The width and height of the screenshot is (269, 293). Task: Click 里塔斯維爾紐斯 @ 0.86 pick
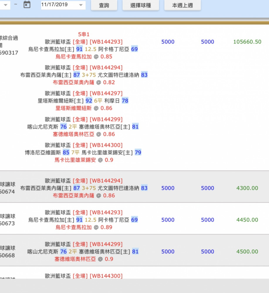pyautogui.click(x=84, y=108)
